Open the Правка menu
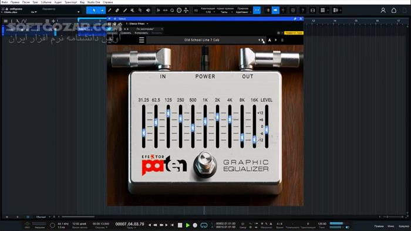The width and height of the screenshot is (411, 231). [15, 2]
